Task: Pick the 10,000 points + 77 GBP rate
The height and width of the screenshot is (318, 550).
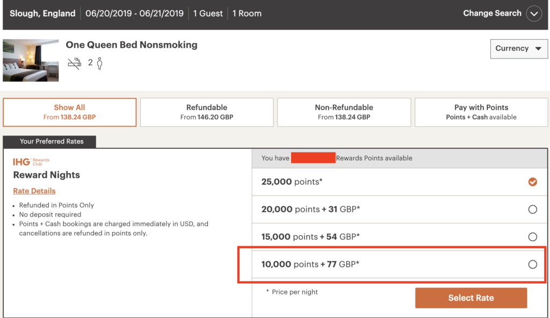Action: point(532,264)
